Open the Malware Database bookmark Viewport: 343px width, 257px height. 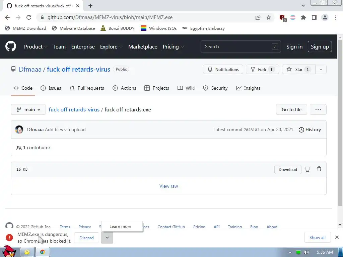(73, 28)
